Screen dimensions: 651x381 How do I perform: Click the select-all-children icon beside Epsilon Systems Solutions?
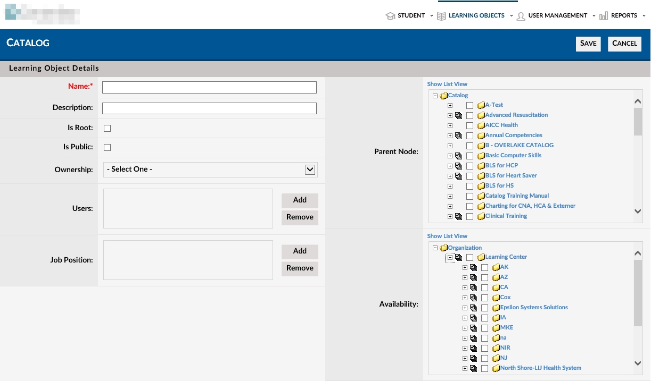click(473, 308)
